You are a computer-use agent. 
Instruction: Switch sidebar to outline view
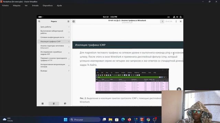pos(54,104)
